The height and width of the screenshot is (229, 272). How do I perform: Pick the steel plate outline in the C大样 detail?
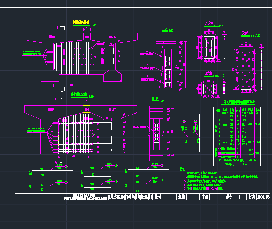pyautogui.click(x=246, y=69)
